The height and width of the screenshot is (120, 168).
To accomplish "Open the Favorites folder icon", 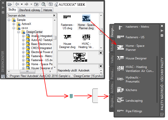I will [51, 4].
